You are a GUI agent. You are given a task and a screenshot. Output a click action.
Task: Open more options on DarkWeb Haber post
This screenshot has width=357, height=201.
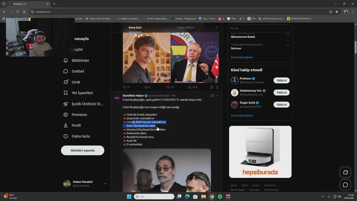pos(217,96)
